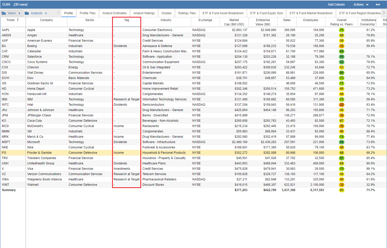Image resolution: width=387 pixels, height=248 pixels.
Task: Open the Actions dropdown menu
Action: (x=361, y=5)
